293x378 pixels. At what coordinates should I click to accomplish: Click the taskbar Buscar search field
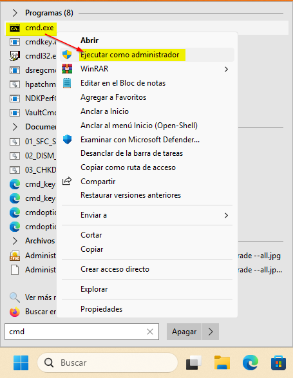pyautogui.click(x=108, y=363)
